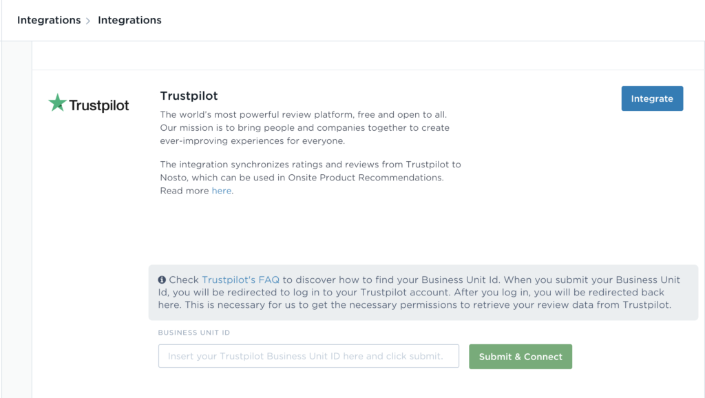Click the info icon in the notice box

(162, 280)
